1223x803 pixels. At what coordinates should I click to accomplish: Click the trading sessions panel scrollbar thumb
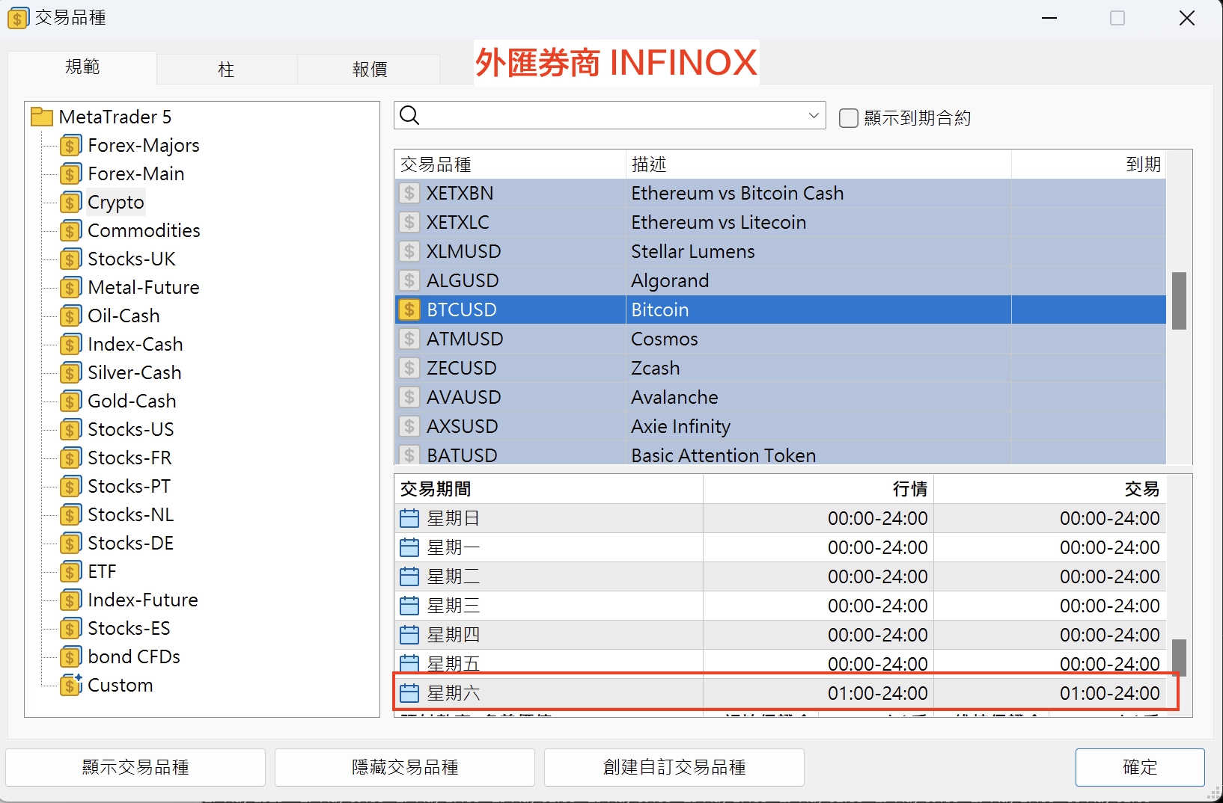[1179, 657]
